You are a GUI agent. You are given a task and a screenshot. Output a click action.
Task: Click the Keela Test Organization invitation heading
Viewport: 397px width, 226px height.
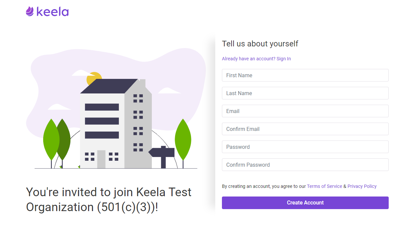coord(109,199)
